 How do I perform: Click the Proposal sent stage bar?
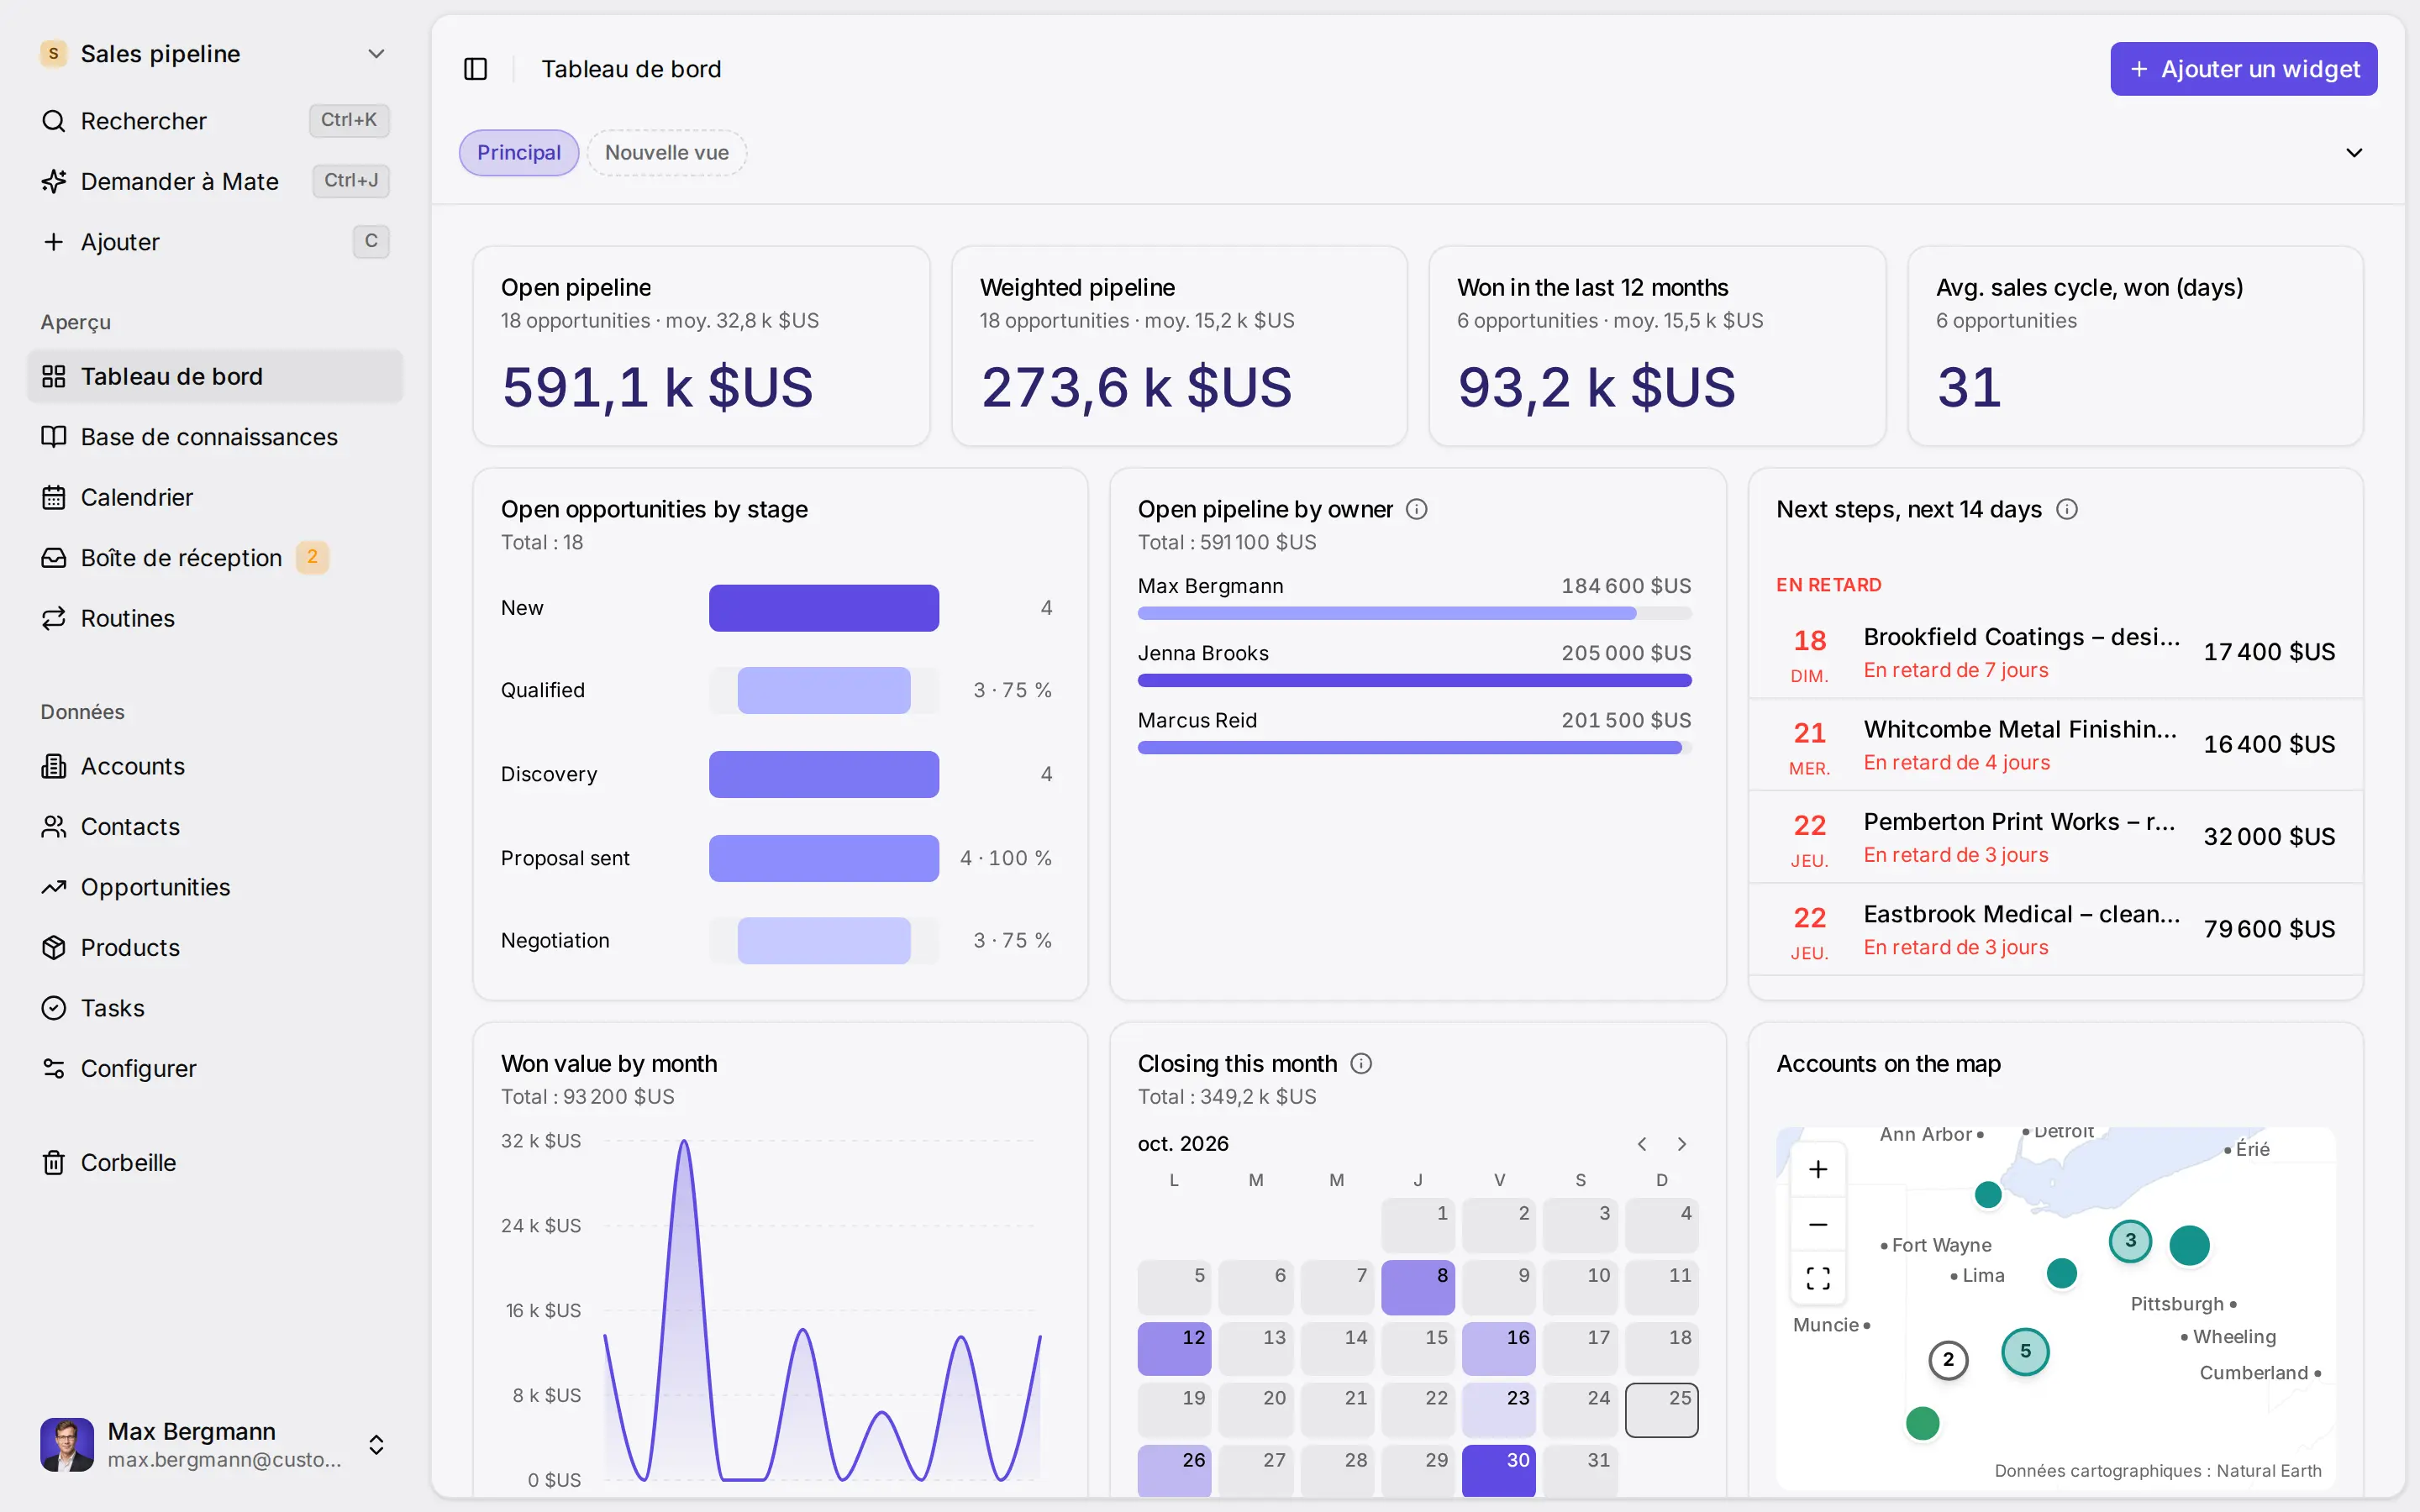pos(823,858)
